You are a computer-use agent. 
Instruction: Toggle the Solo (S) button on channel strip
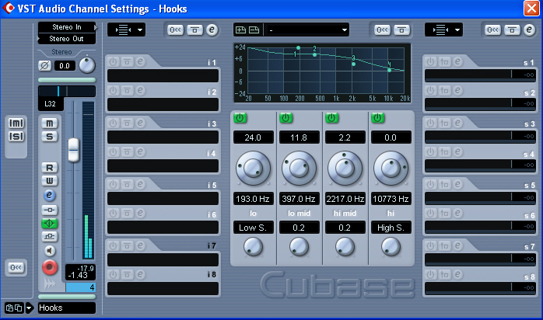point(50,137)
